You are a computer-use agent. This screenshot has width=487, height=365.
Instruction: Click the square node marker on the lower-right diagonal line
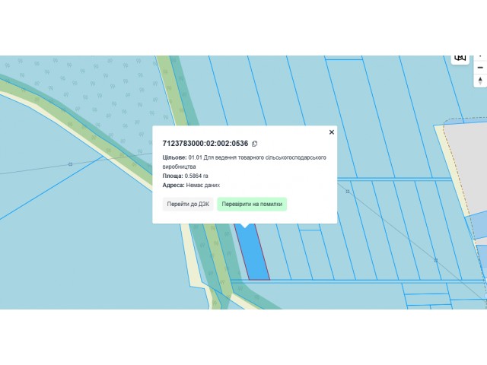(436, 260)
